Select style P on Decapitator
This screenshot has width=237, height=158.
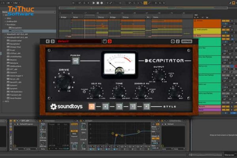coord(146,106)
